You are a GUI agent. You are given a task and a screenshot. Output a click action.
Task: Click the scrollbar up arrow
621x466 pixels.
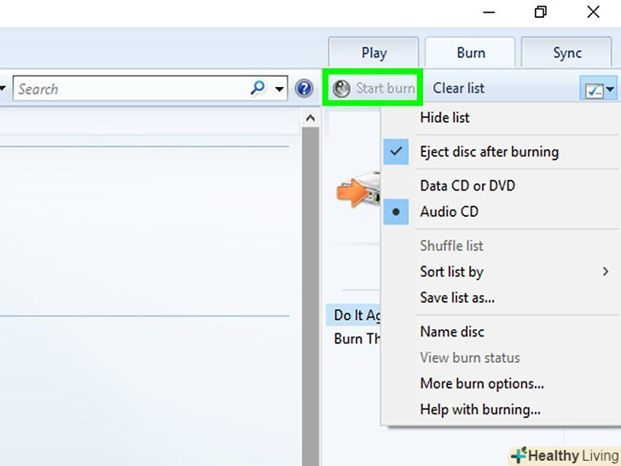pos(310,118)
